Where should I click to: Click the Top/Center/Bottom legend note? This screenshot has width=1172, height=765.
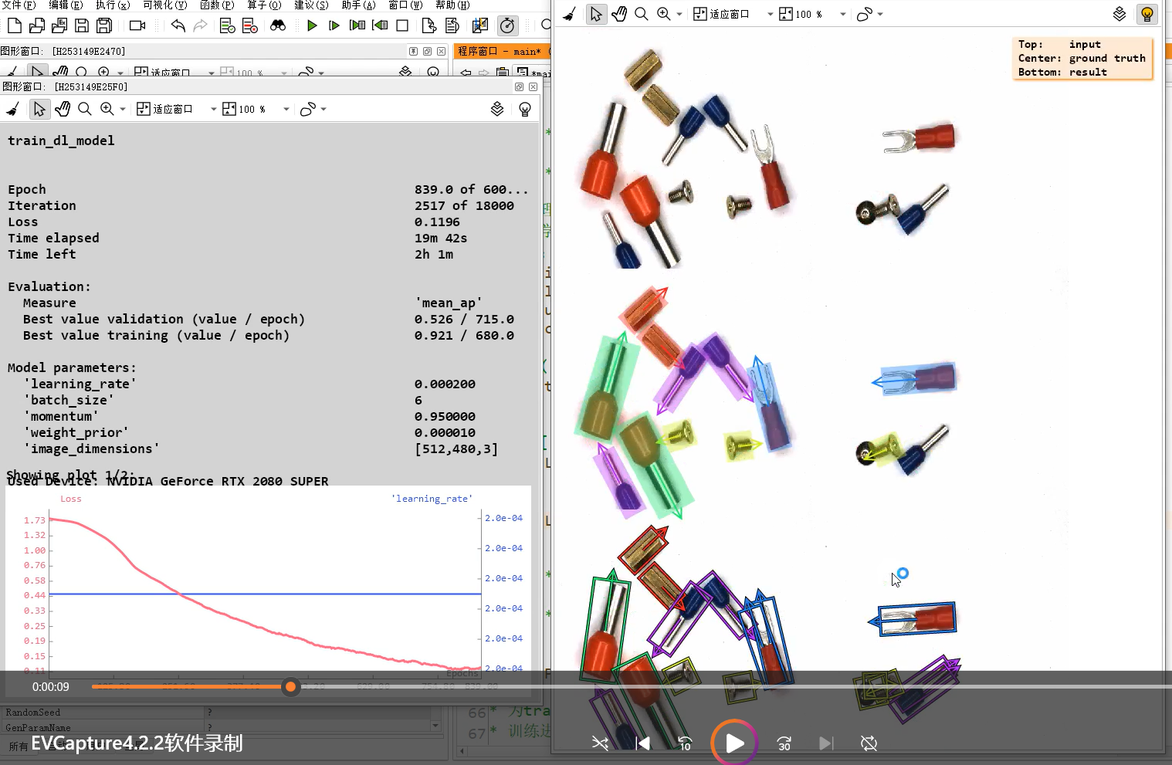click(x=1082, y=58)
